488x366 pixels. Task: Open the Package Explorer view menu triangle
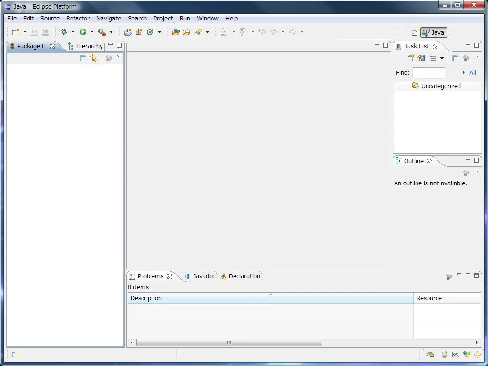[119, 56]
